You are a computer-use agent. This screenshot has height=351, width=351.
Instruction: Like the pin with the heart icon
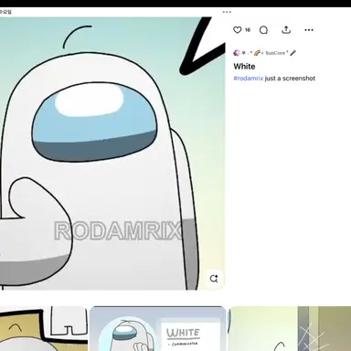click(237, 30)
